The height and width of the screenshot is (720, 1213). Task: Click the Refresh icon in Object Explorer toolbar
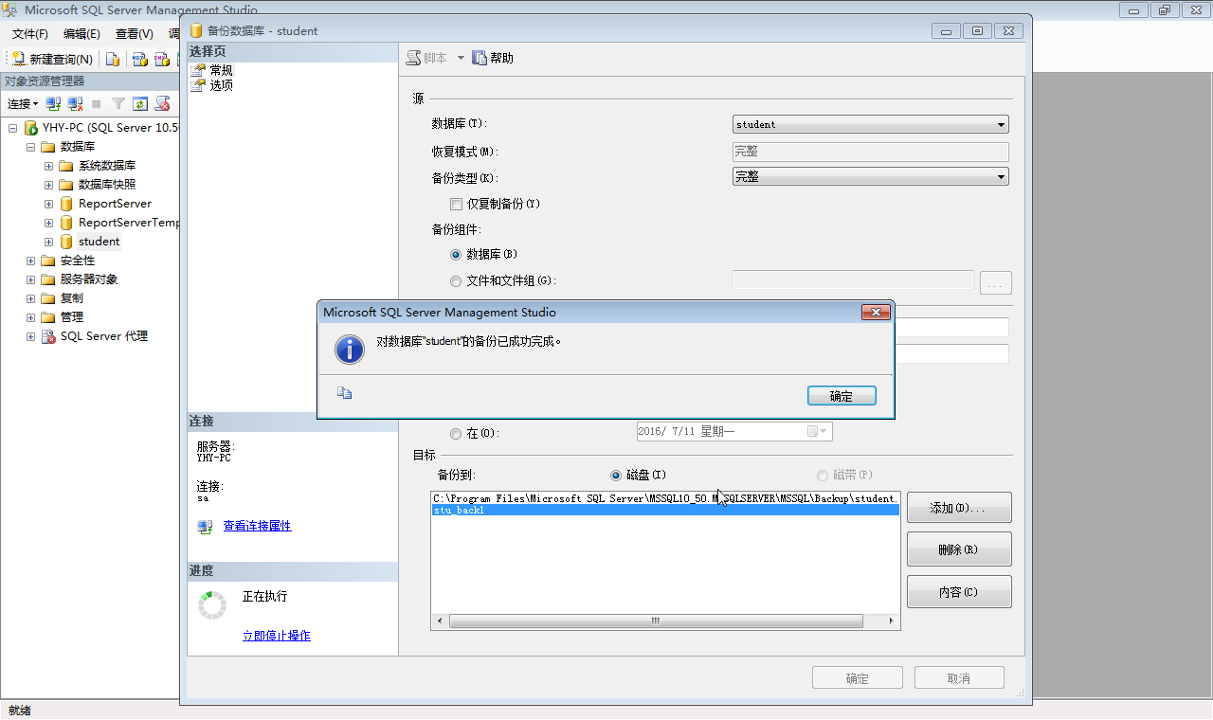click(x=139, y=103)
